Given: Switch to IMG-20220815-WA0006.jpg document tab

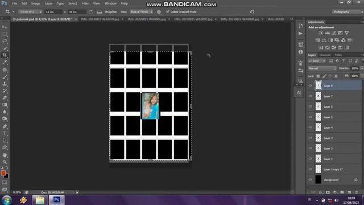Looking at the screenshot, I should pyautogui.click(x=147, y=19).
